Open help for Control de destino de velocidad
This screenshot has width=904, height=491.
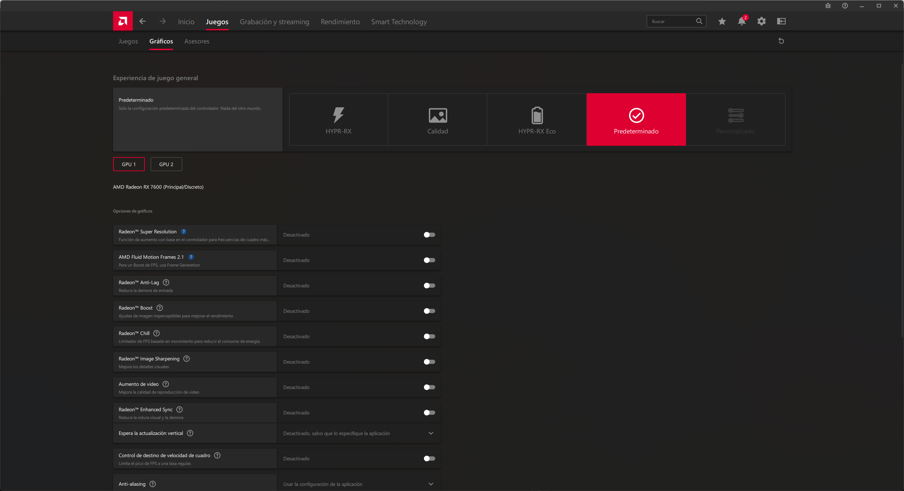pos(217,455)
